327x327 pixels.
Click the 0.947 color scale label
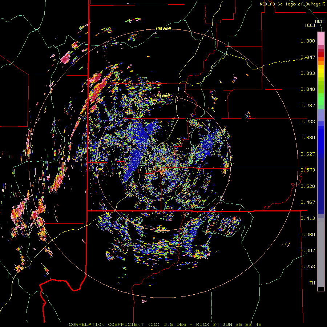(x=308, y=57)
